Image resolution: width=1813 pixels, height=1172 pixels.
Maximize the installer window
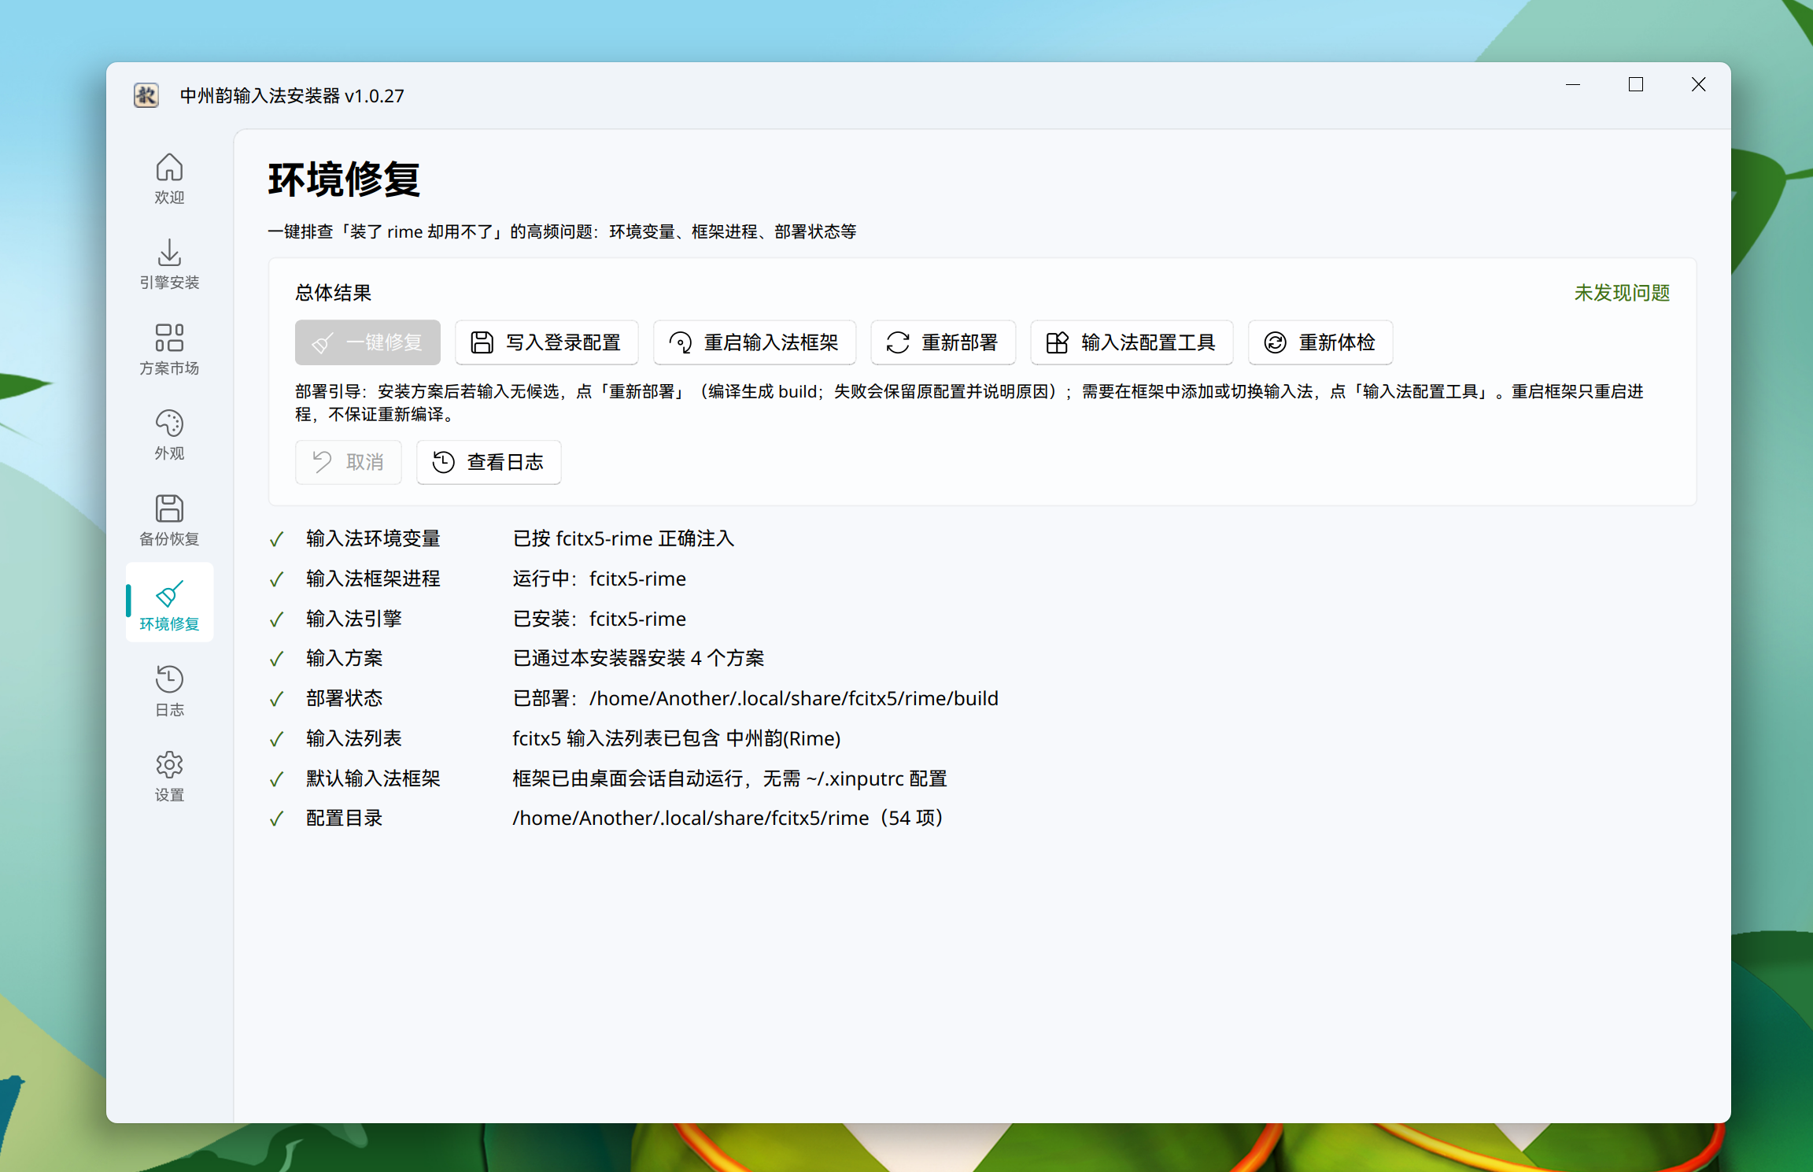click(1636, 85)
